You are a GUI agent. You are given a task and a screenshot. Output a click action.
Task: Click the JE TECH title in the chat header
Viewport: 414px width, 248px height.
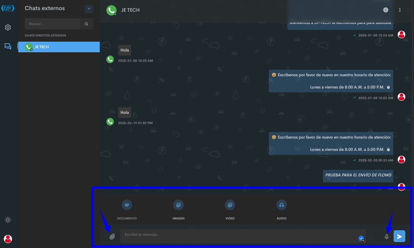[130, 10]
